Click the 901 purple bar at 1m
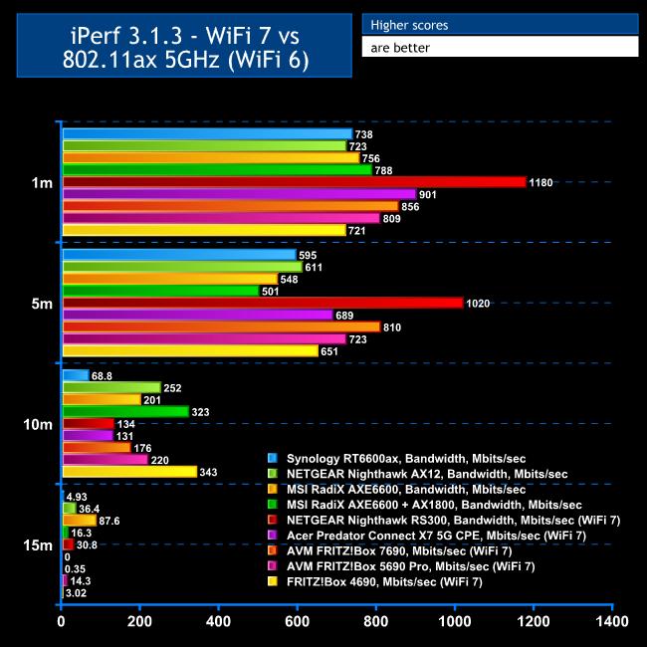This screenshot has height=647, width=647. click(240, 194)
